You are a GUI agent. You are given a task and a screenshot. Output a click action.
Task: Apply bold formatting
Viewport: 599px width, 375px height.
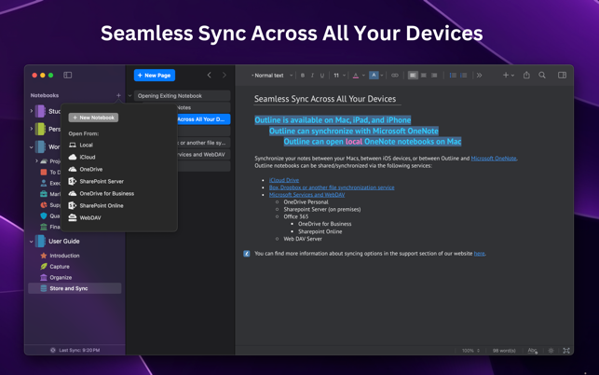pos(303,76)
